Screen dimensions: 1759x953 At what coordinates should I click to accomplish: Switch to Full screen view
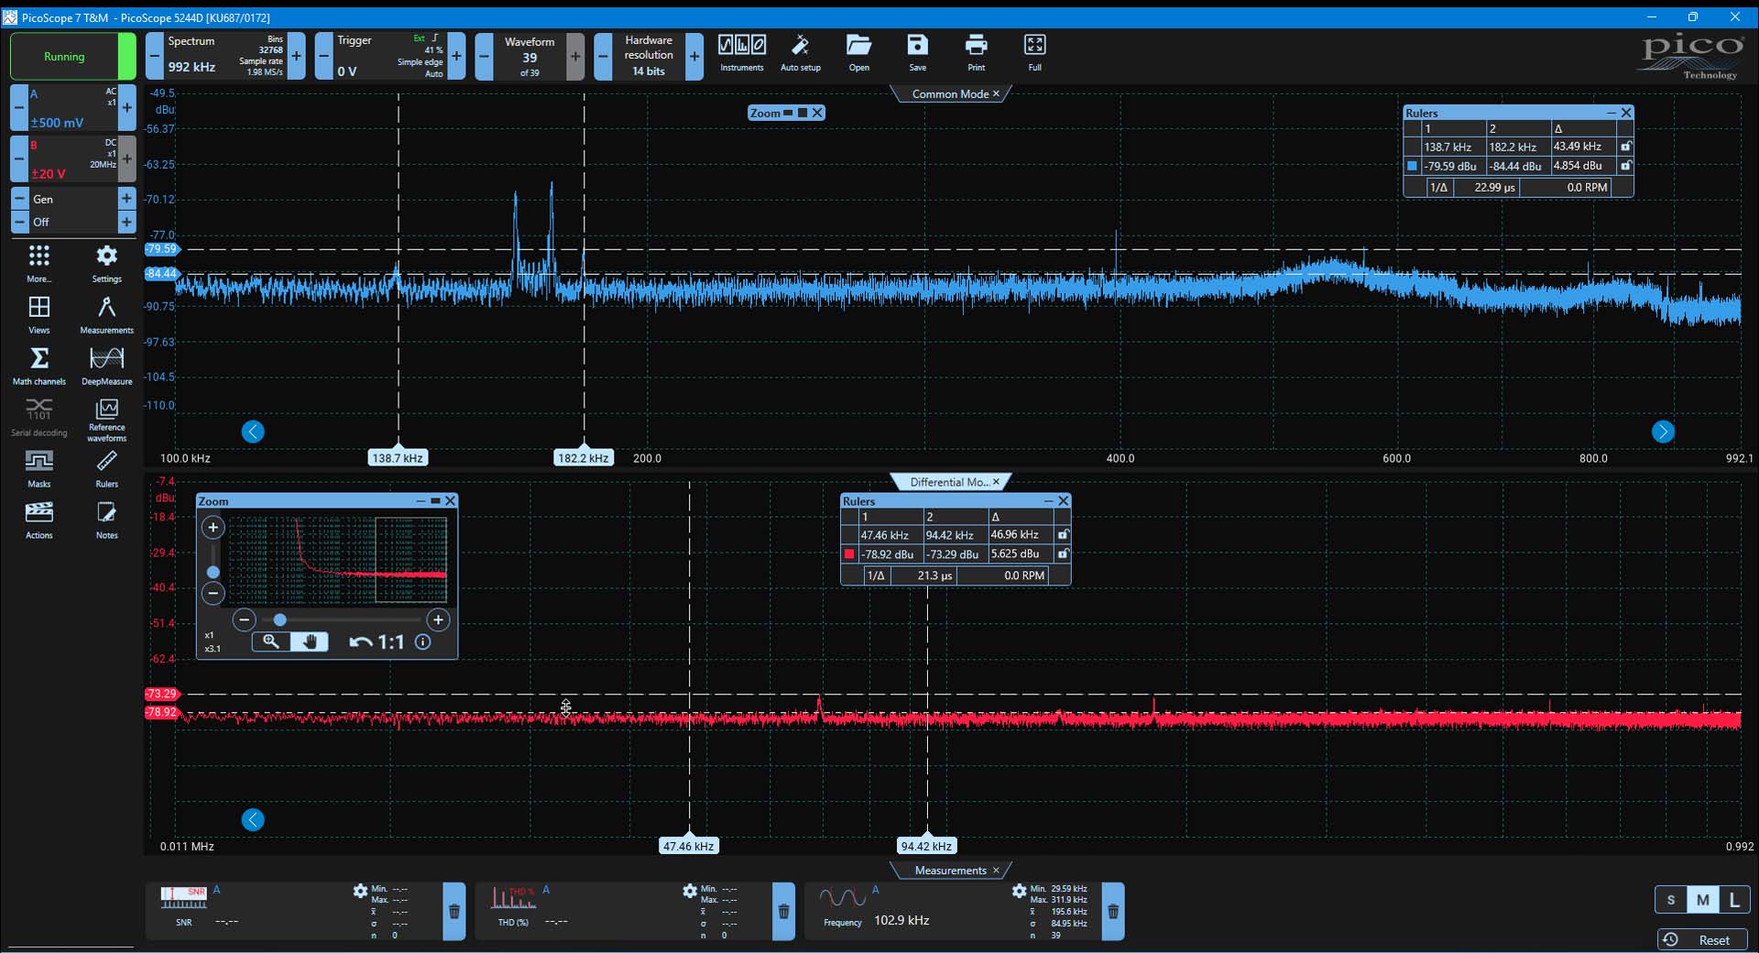point(1034,53)
